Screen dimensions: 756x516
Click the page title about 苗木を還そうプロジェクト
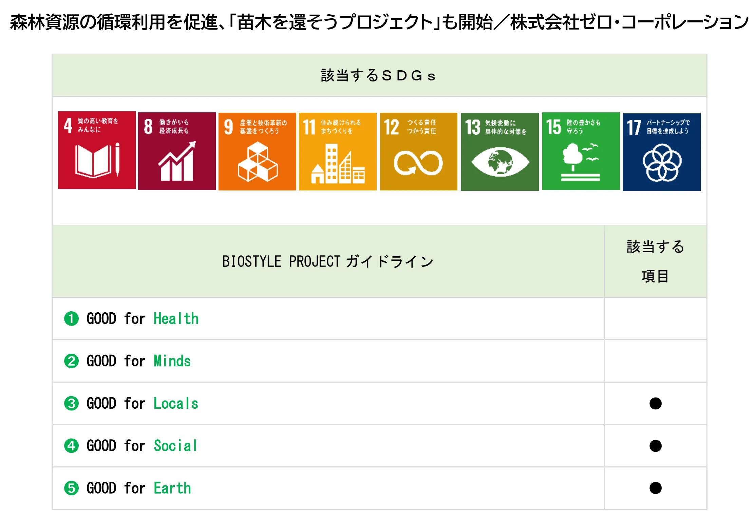379,22
